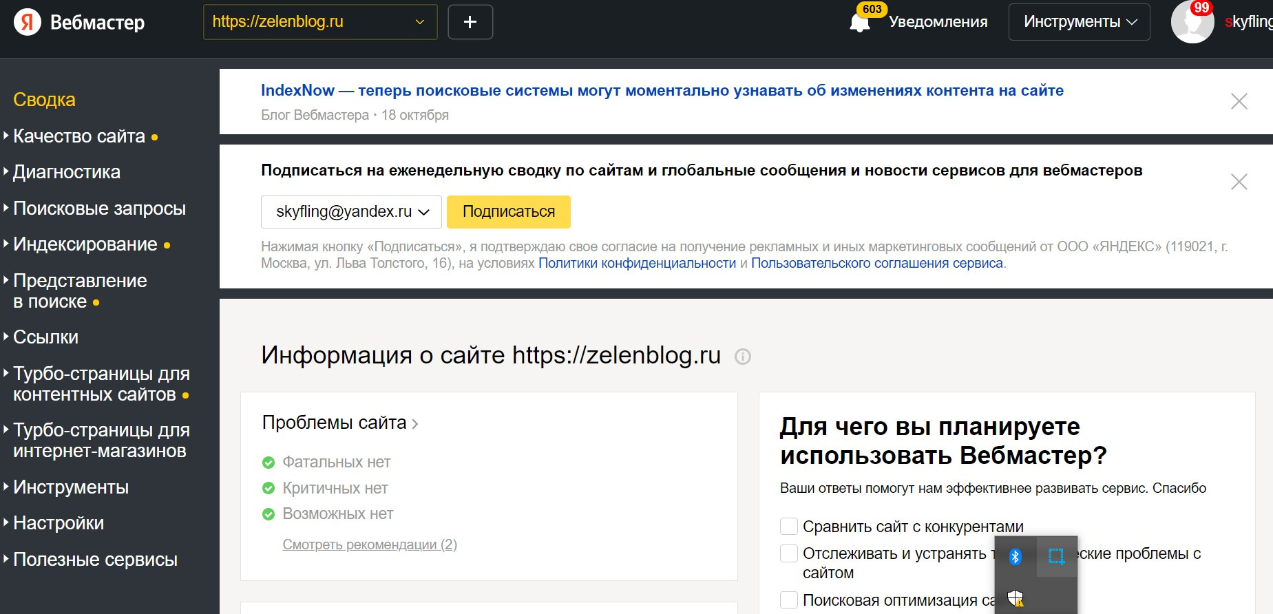The image size is (1273, 614).
Task: Expand Поисковые запросы sidebar section
Action: tap(99, 209)
